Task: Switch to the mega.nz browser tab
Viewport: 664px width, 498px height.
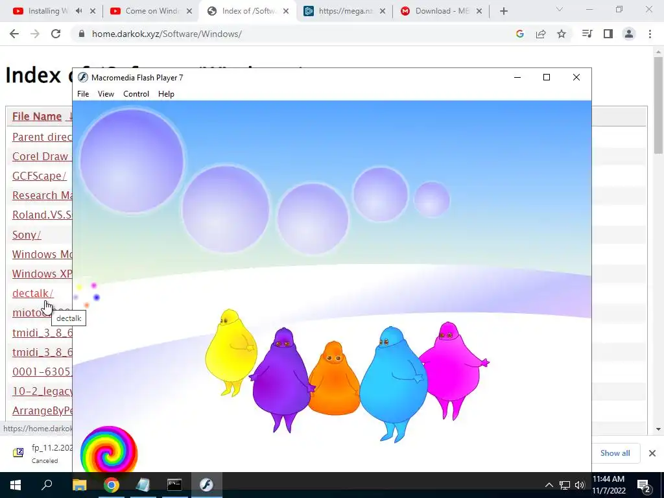Action: pyautogui.click(x=346, y=11)
